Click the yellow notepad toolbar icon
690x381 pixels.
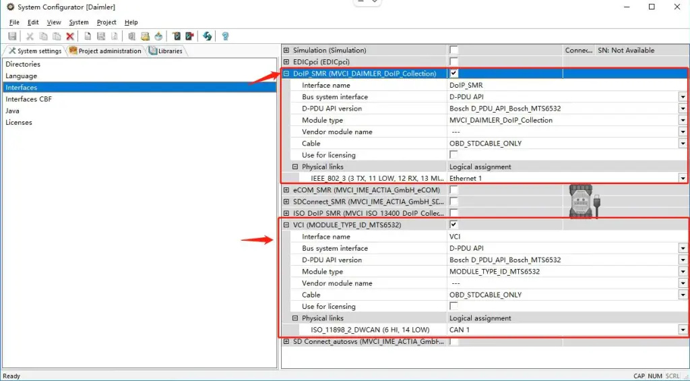click(146, 36)
